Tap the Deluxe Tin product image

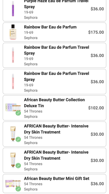pos(13,108)
